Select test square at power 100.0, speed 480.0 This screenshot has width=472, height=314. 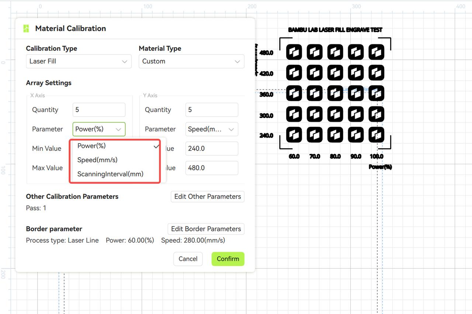coord(376,52)
